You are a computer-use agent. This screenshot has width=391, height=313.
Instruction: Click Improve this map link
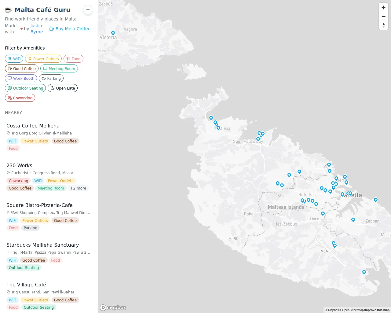[377, 310]
